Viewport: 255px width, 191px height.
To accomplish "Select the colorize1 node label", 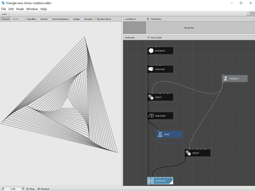I will (x=160, y=69).
